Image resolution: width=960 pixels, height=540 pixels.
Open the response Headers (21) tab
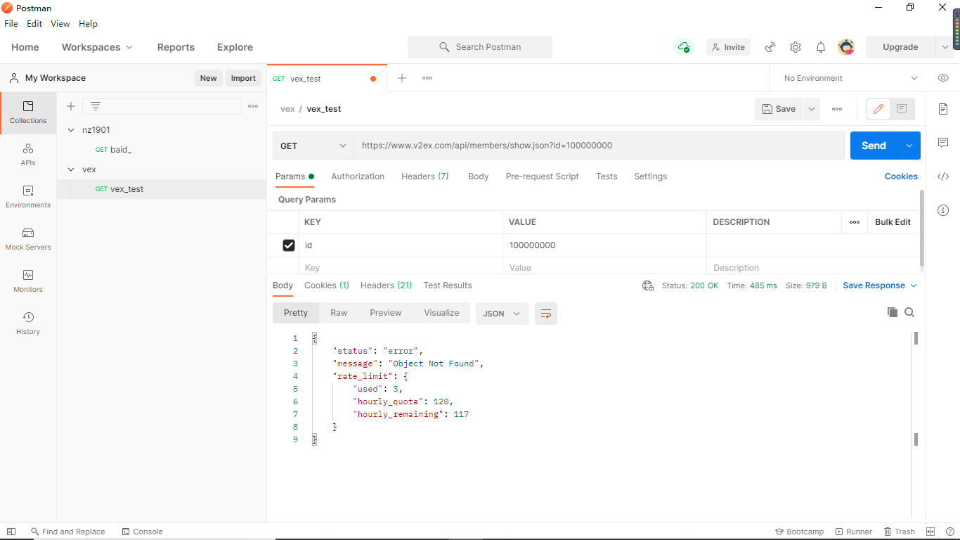386,285
